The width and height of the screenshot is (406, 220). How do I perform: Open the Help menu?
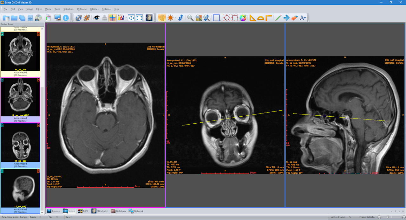[116, 9]
